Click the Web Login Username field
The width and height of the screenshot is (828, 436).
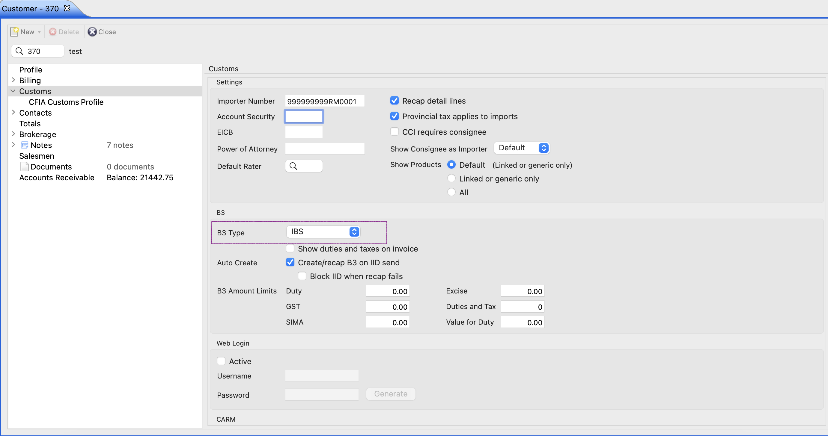coord(322,376)
